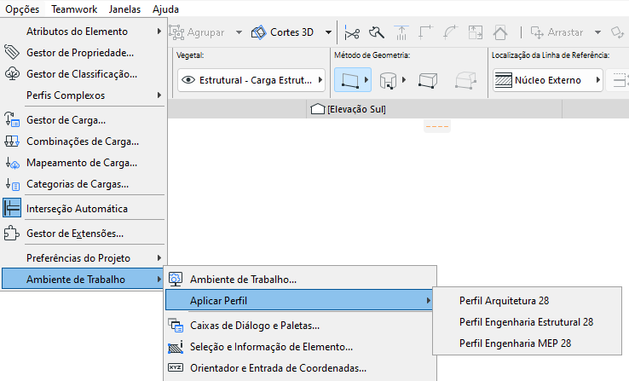Open Ambiente de Trabalho... dialog entry
Viewport: 629px width, 381px height.
[x=301, y=279]
